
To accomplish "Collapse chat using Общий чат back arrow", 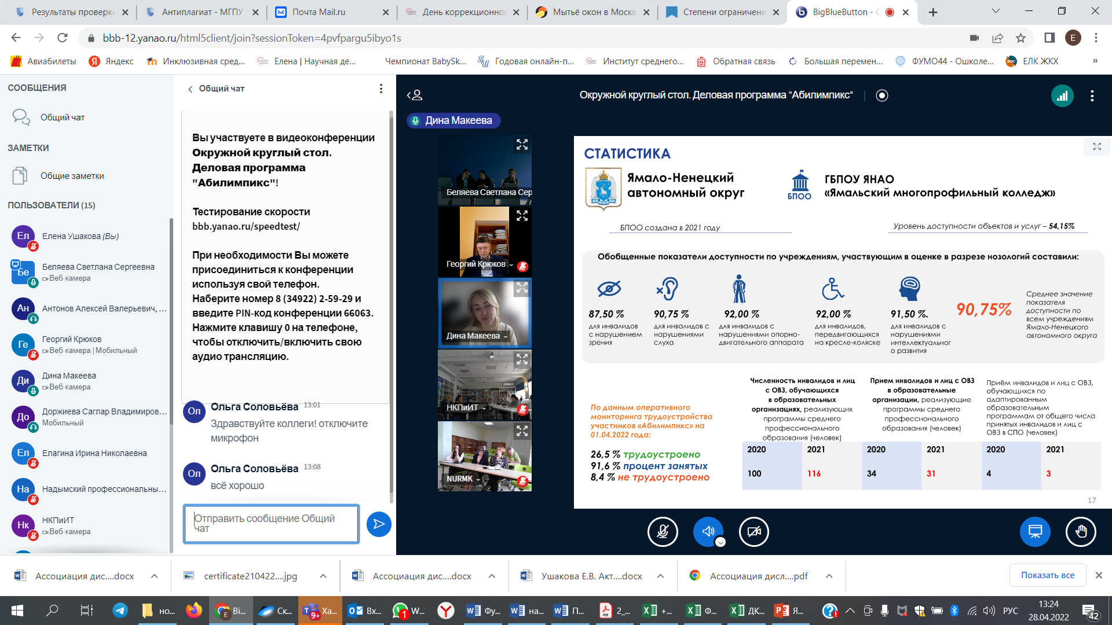I will [190, 89].
